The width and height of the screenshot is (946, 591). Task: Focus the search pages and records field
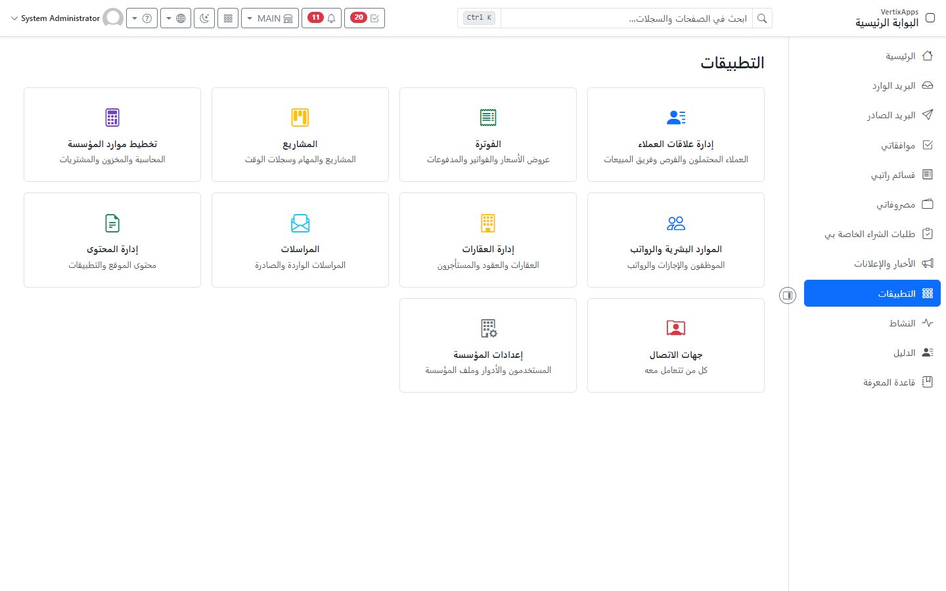pyautogui.click(x=627, y=18)
